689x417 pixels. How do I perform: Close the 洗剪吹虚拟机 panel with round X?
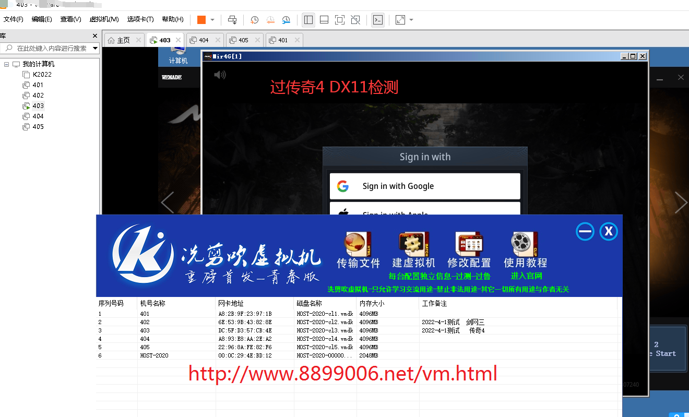(609, 232)
